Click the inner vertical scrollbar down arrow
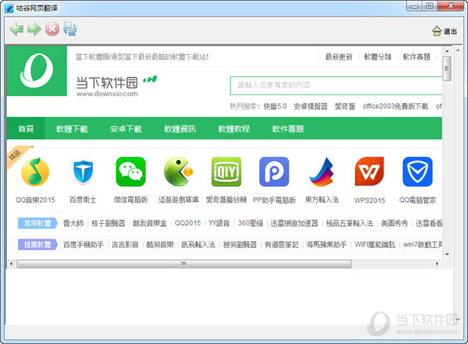This screenshot has height=344, width=468. [447, 254]
